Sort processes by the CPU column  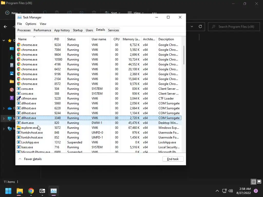pyautogui.click(x=116, y=39)
